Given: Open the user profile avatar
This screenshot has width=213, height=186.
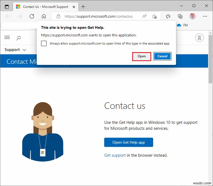Looking at the screenshot, I should tap(193, 16).
